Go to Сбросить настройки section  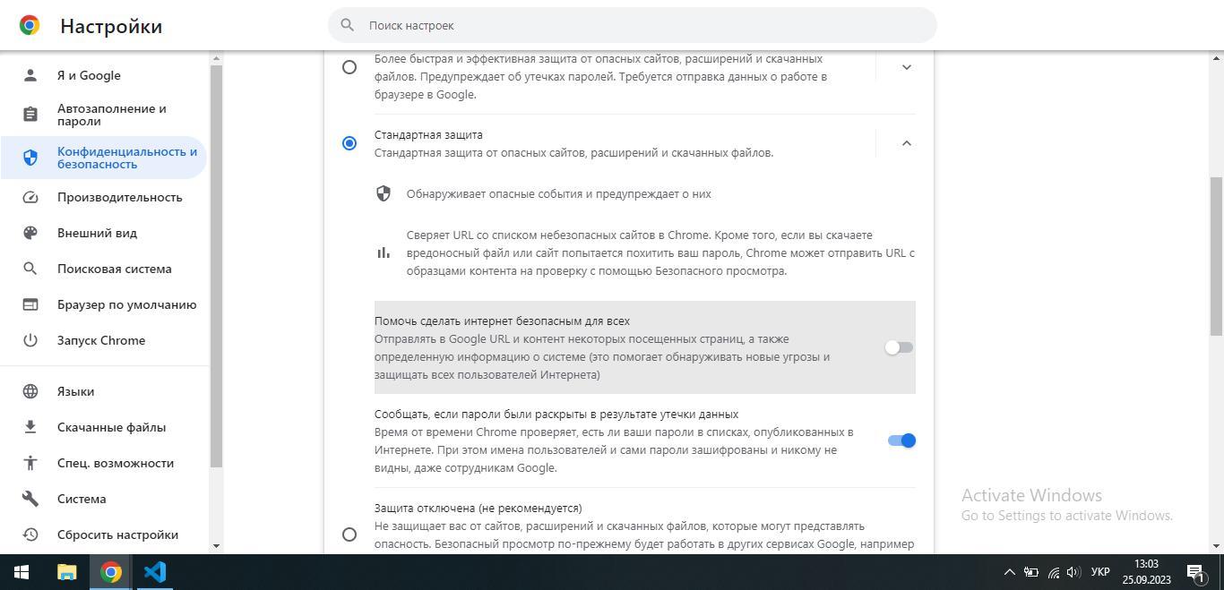[117, 534]
